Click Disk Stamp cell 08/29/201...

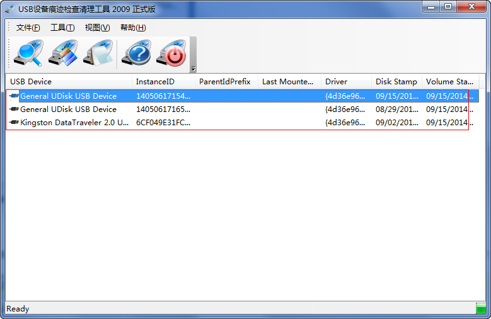click(397, 109)
